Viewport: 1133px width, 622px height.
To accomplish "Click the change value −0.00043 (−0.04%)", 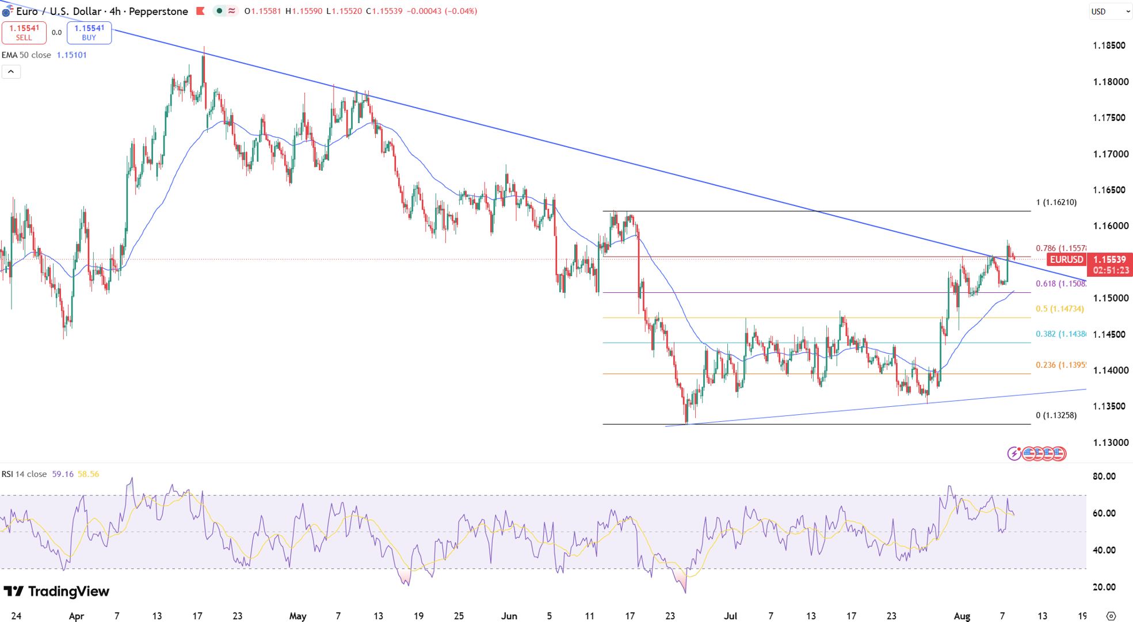I will [x=442, y=11].
